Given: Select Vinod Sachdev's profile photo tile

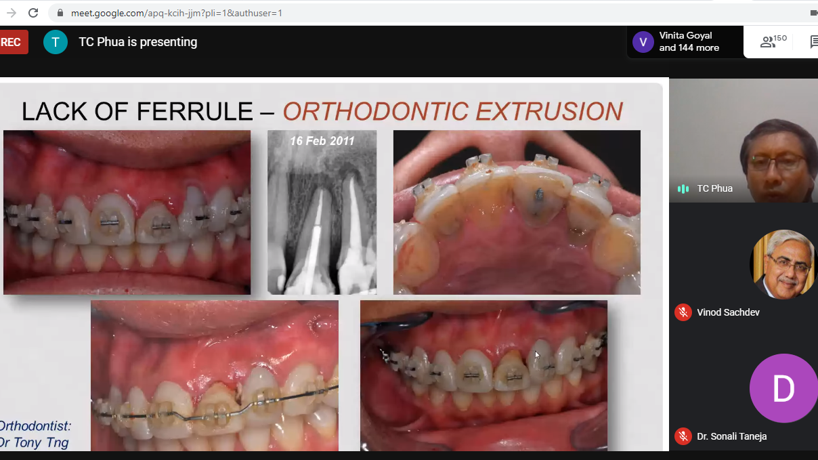Looking at the screenshot, I should pyautogui.click(x=783, y=264).
